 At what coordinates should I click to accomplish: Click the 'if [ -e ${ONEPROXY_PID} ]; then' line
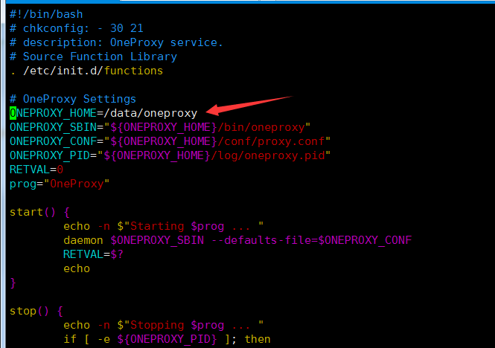(167, 339)
